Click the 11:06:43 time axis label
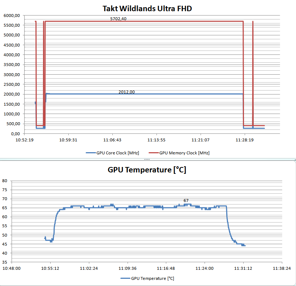Viewport: 296px width, 286px height. (x=112, y=140)
